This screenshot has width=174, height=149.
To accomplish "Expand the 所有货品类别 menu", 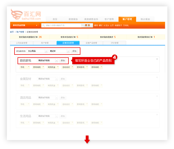I will (25, 25).
